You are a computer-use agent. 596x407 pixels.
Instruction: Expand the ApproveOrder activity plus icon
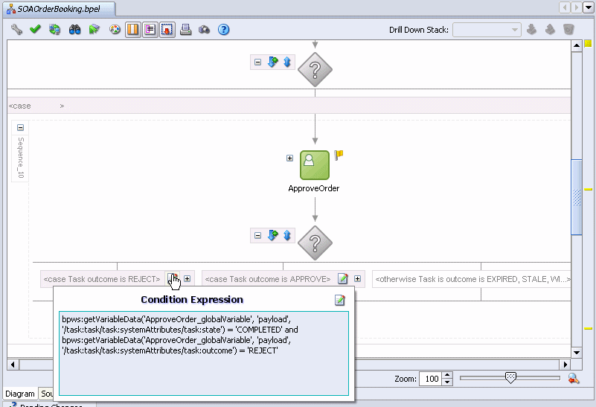289,158
